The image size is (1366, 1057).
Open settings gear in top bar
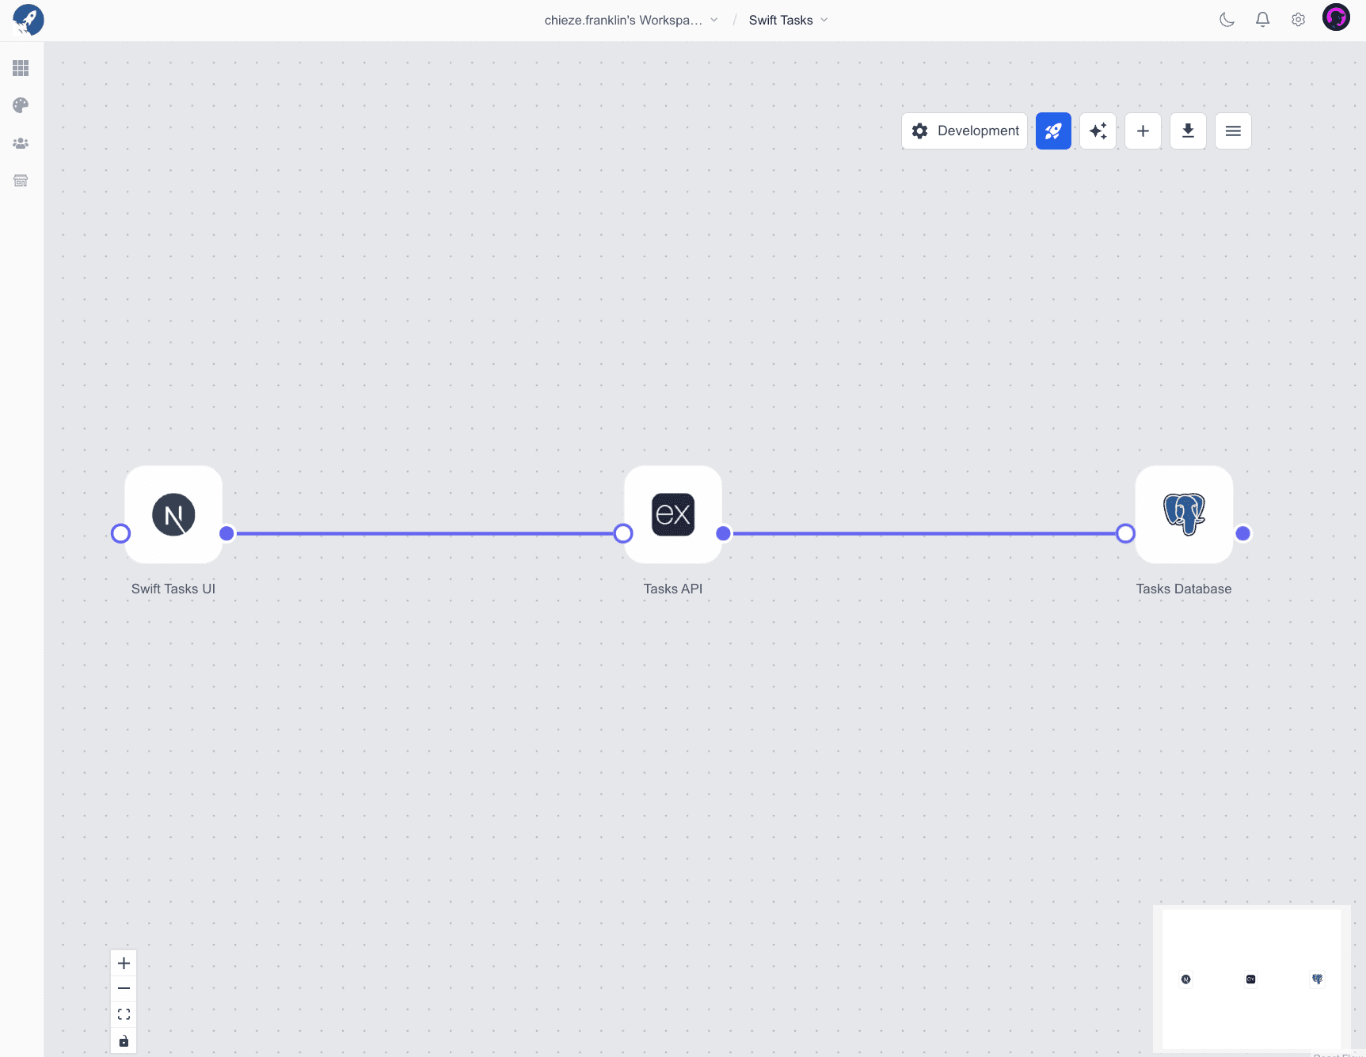point(1298,20)
